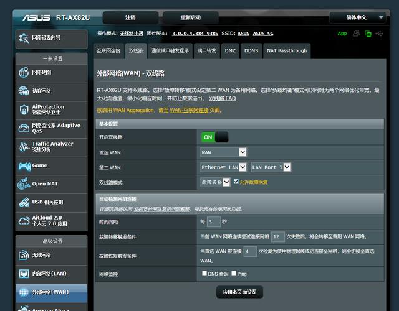Enable the Ping checkbox
Image resolution: width=399 pixels, height=311 pixels.
click(x=234, y=273)
